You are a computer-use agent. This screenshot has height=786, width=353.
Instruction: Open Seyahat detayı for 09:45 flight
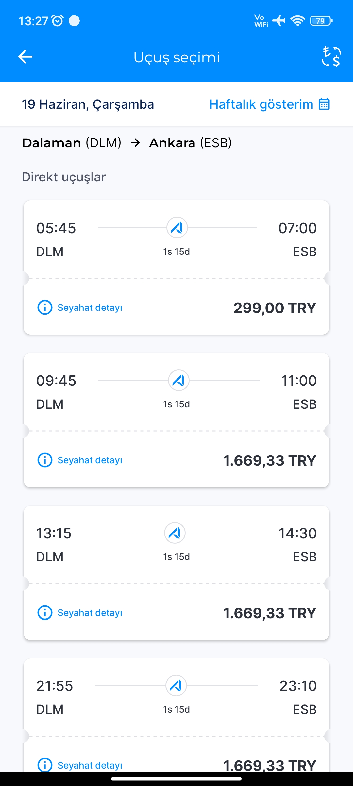[x=90, y=460]
